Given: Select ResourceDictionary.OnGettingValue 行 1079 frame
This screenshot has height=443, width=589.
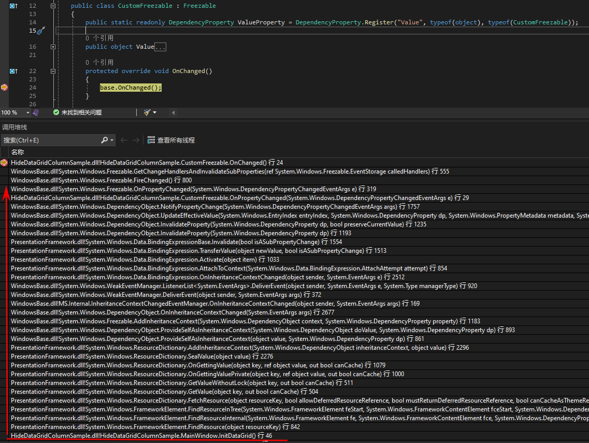Looking at the screenshot, I should (198, 365).
